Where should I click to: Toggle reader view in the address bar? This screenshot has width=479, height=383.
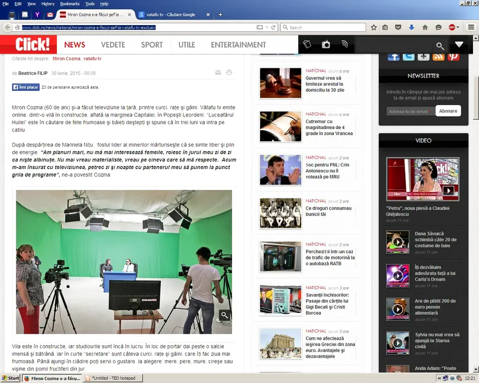[x=260, y=27]
